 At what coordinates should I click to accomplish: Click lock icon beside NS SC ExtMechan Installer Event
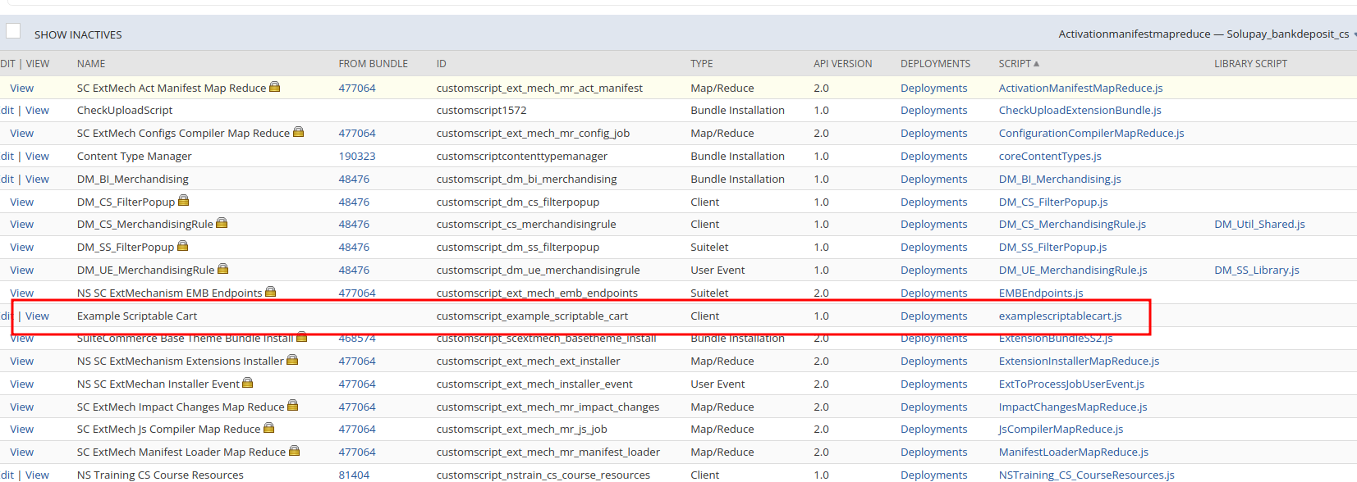coord(247,383)
